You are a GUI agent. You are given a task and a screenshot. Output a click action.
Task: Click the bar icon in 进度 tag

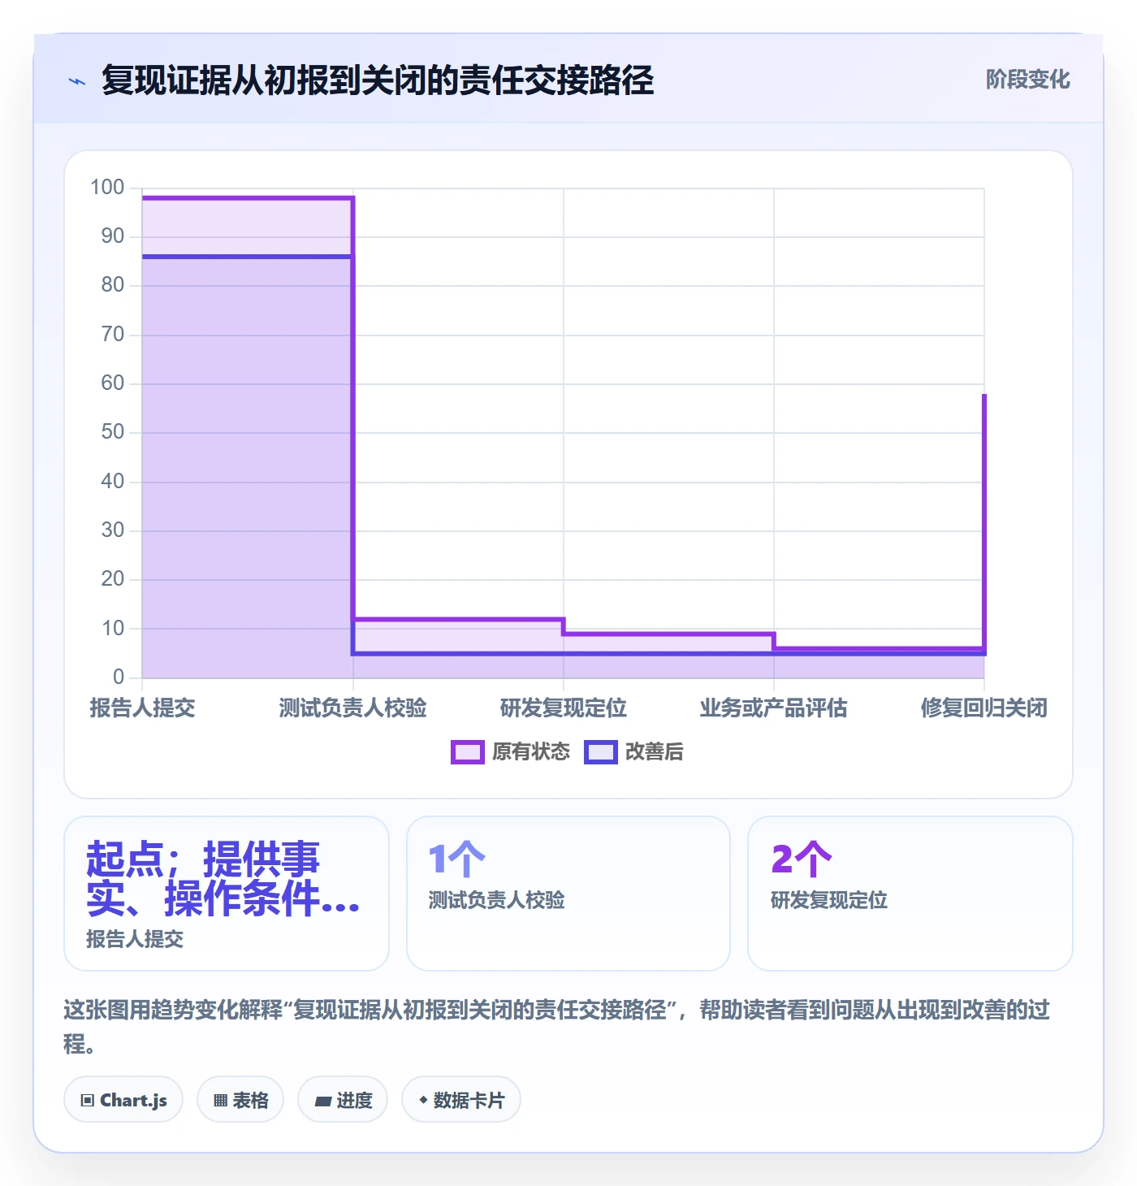click(x=323, y=1102)
